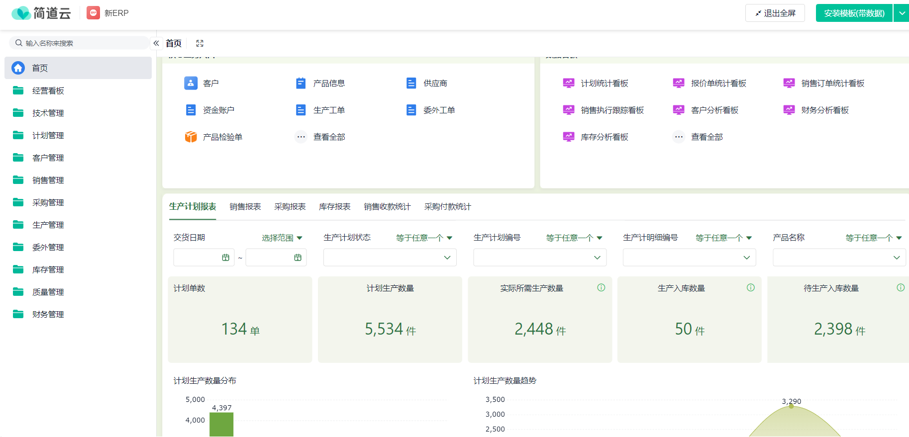909x437 pixels.
Task: Expand the 生产计划编号 value select box
Action: click(x=540, y=258)
